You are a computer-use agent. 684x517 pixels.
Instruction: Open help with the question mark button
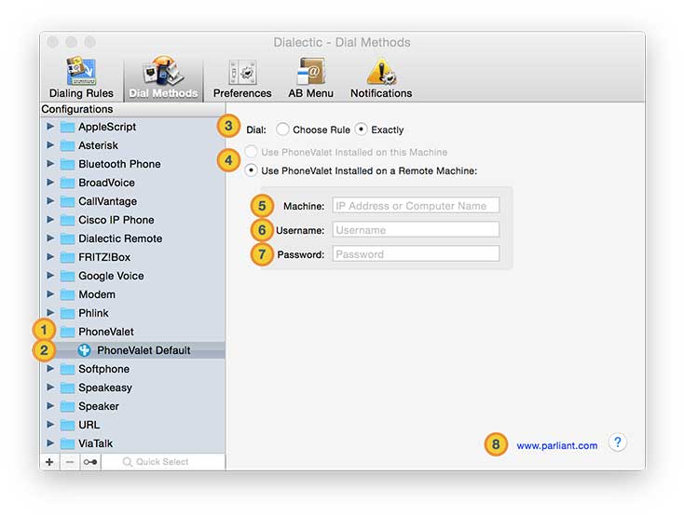(617, 442)
